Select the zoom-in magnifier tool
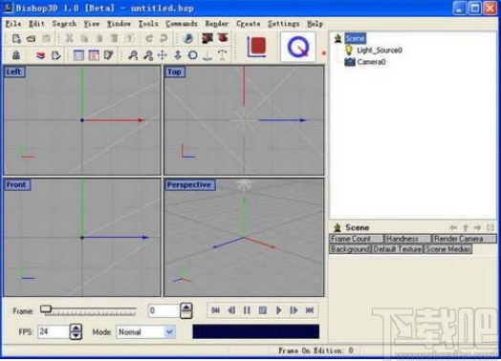501x361 pixels. (x=133, y=55)
